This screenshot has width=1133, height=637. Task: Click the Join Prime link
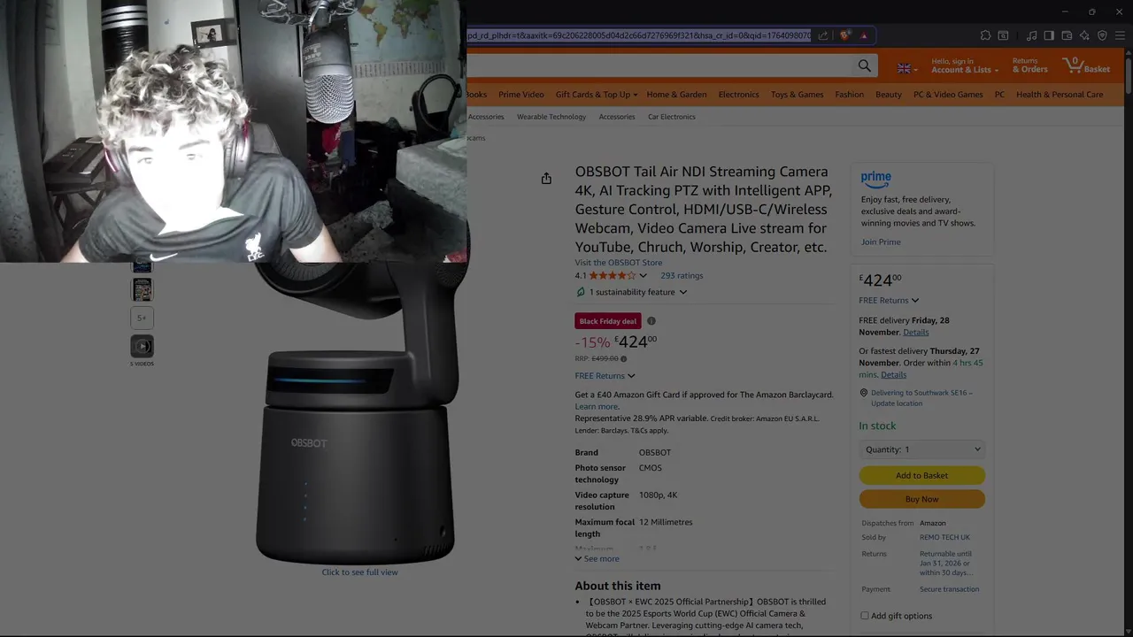pos(881,242)
